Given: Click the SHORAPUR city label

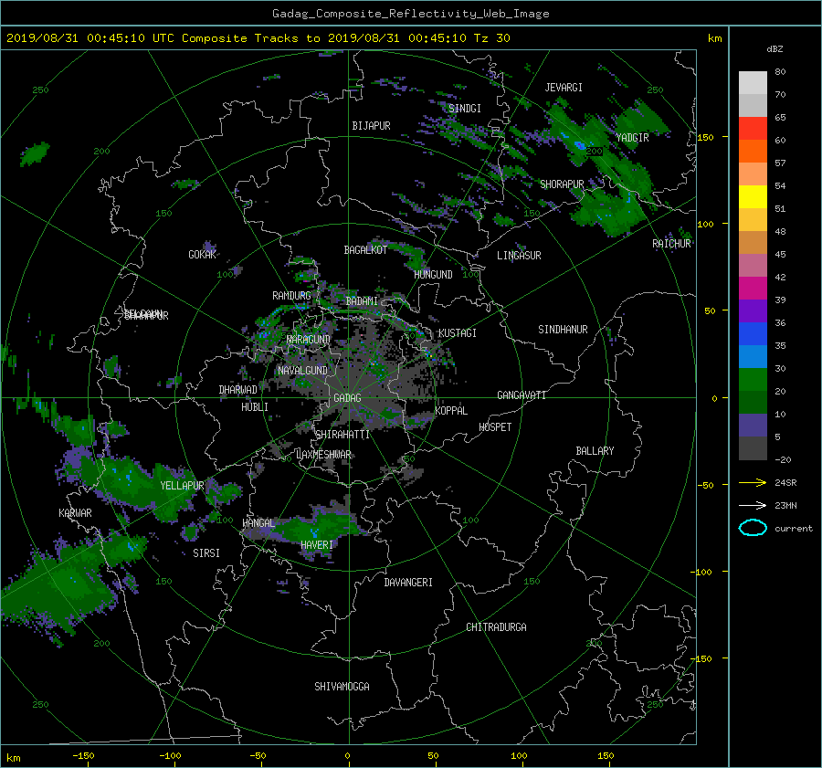Looking at the screenshot, I should click(x=562, y=184).
